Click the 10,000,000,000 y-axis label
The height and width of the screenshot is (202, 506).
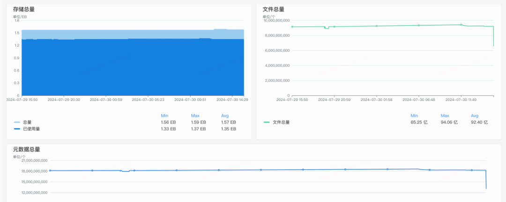pyautogui.click(x=276, y=20)
